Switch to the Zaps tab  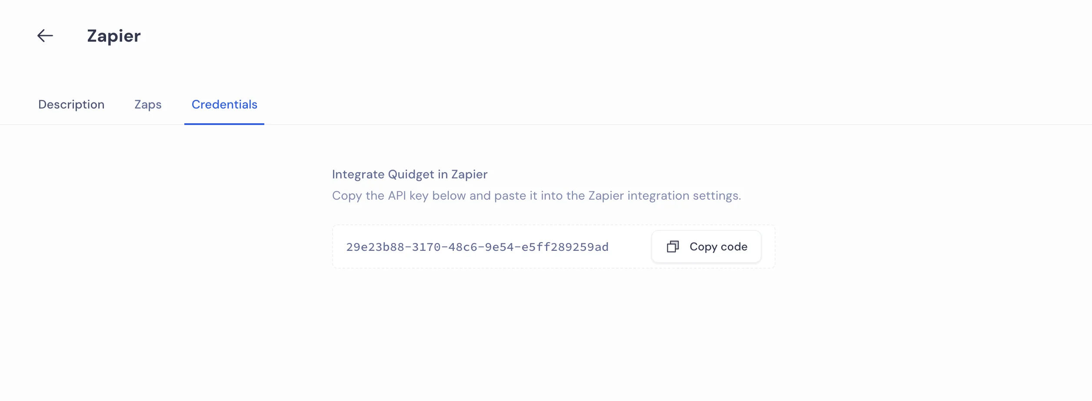coord(148,105)
